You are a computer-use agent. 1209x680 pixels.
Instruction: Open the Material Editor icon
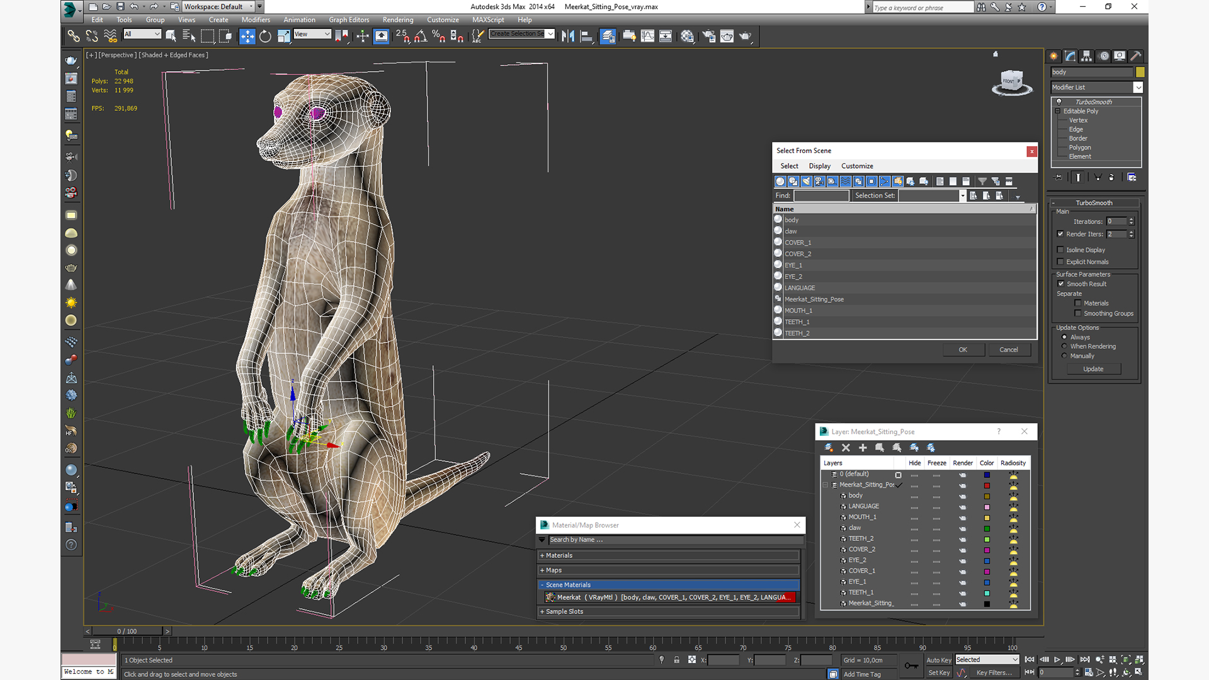coord(687,37)
